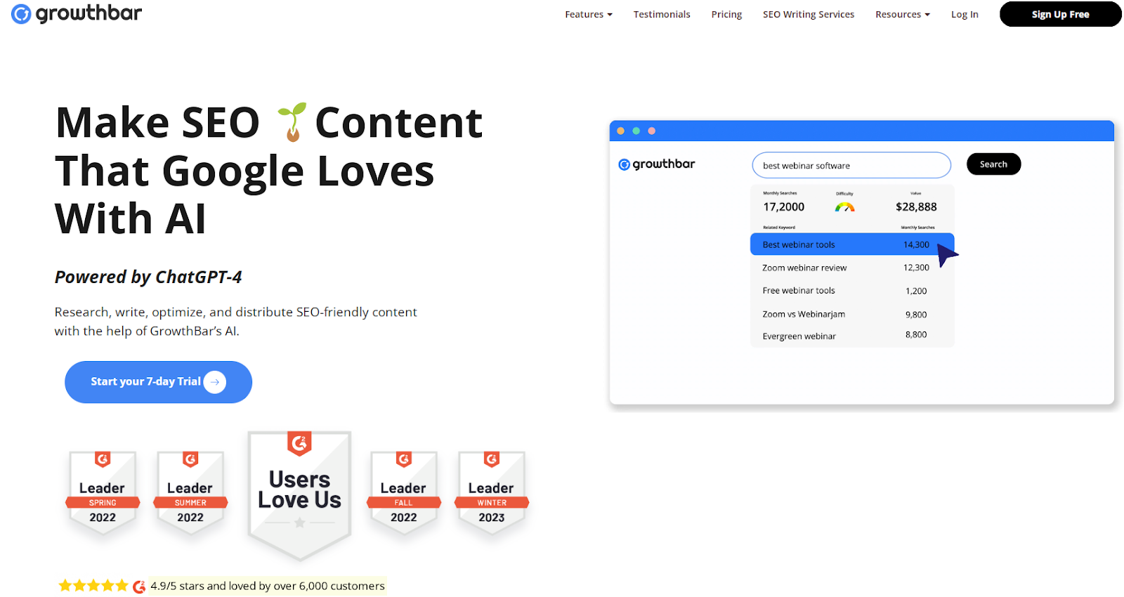Image resolution: width=1124 pixels, height=597 pixels.
Task: Click the G2 logo beside the rating
Action: 139,586
